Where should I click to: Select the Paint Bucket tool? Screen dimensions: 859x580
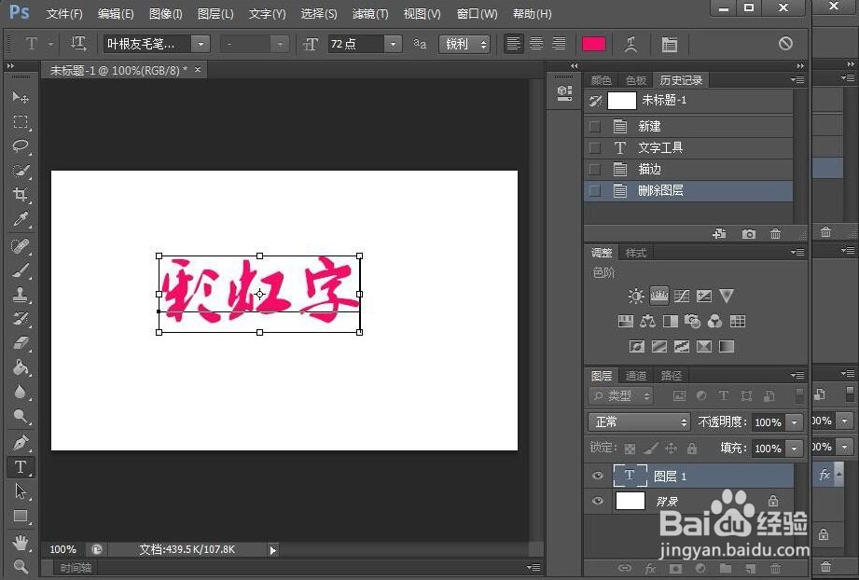click(x=21, y=367)
